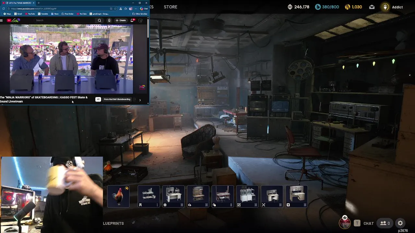The height and width of the screenshot is (233, 415).
Task: Open the explosives station tile with red frame
Action: [223, 196]
